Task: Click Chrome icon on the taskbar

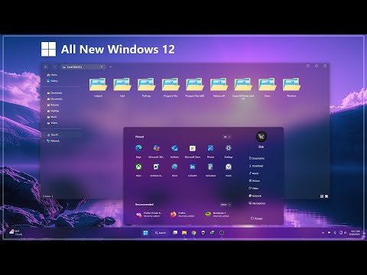Action: [193, 233]
